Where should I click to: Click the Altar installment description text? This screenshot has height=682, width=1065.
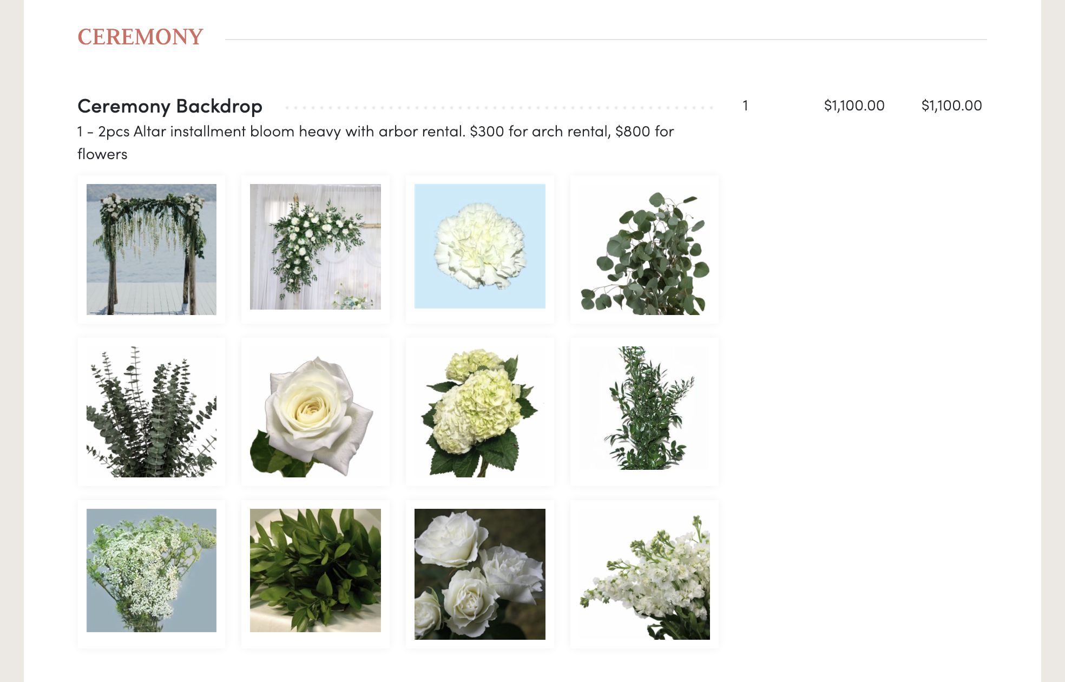click(x=376, y=143)
